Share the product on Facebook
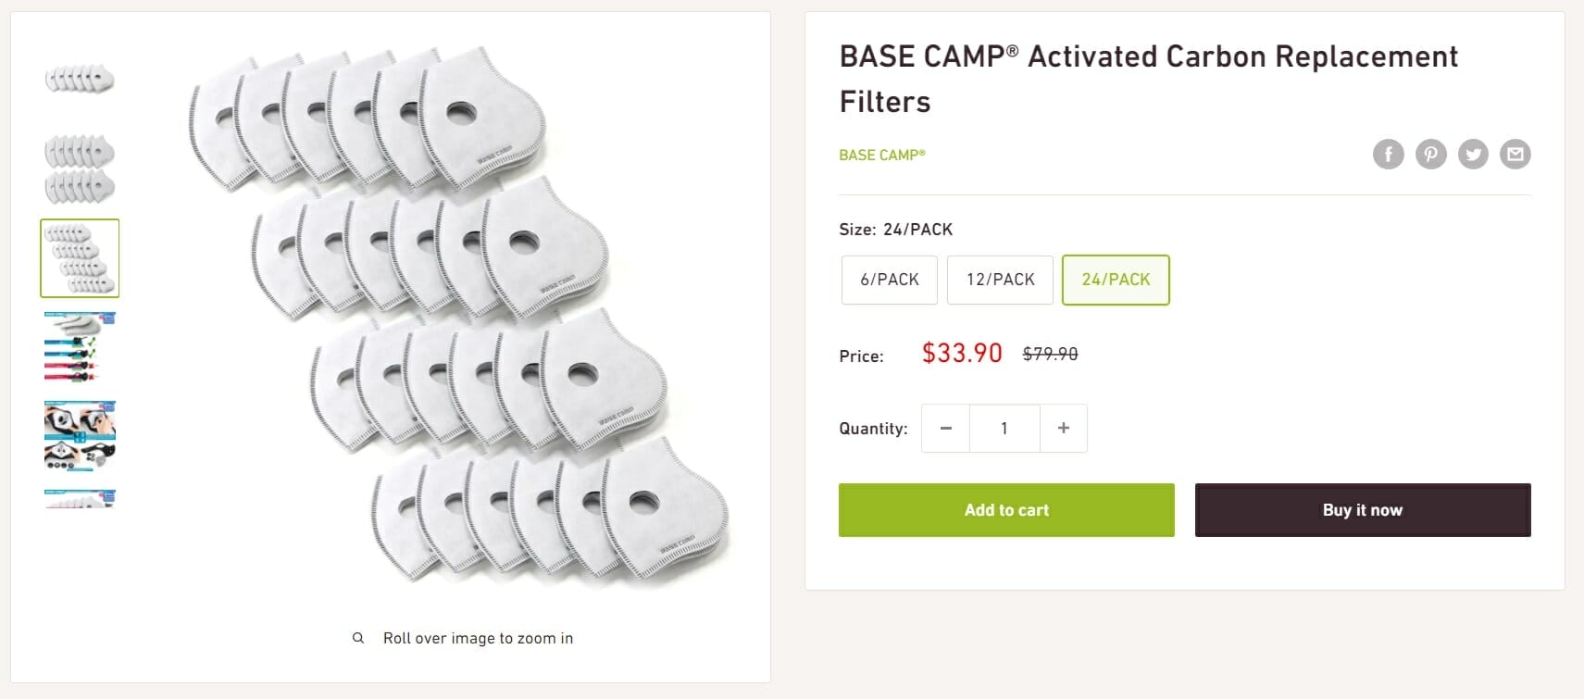The image size is (1584, 699). tap(1389, 155)
